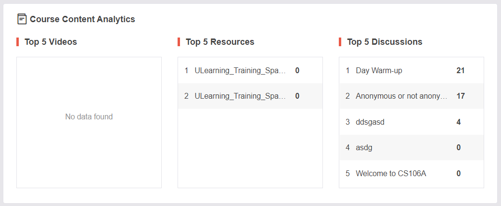Click the 0 count of first resource

297,71
